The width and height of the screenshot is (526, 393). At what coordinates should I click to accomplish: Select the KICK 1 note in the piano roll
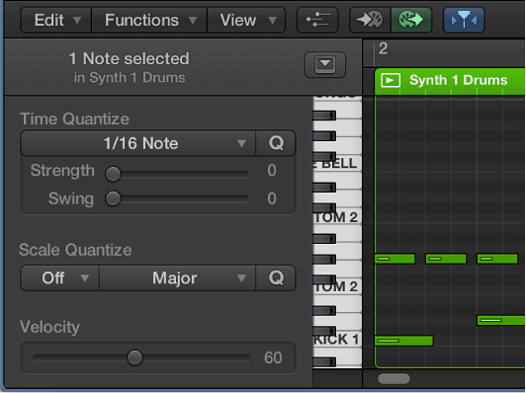[x=403, y=341]
